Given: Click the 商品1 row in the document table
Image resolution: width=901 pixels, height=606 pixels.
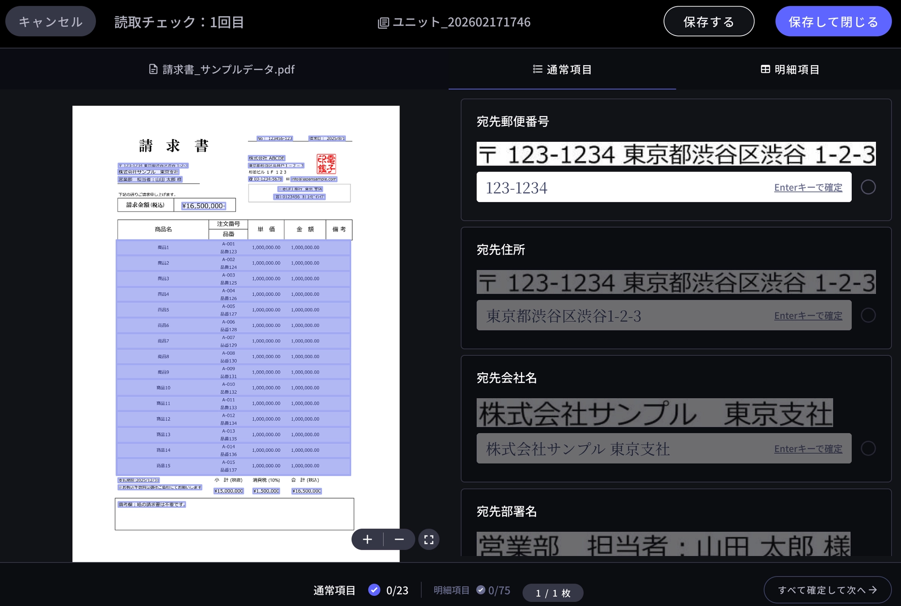Looking at the screenshot, I should (234, 247).
